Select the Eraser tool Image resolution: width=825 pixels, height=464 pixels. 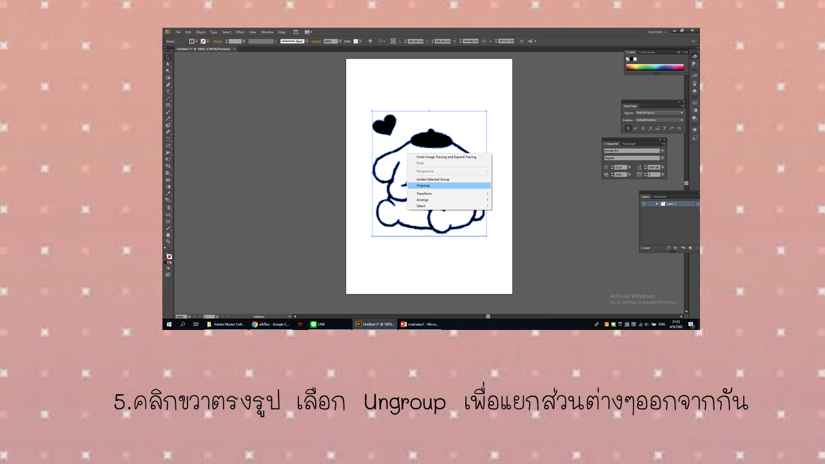169,132
